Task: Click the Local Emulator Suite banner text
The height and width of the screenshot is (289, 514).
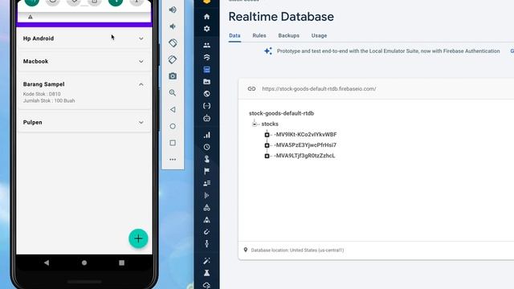Action: 389,51
